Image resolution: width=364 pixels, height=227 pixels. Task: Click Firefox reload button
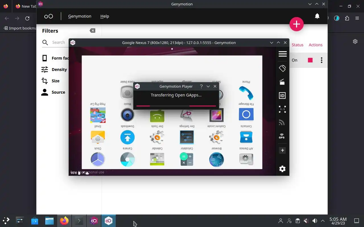click(x=27, y=18)
